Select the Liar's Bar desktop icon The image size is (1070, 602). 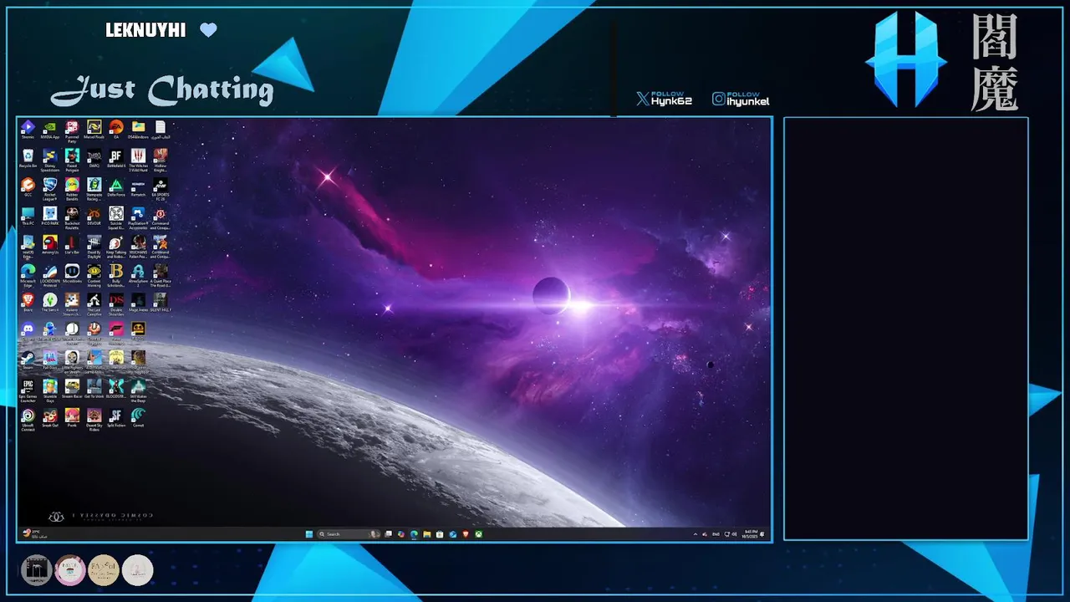click(x=72, y=244)
